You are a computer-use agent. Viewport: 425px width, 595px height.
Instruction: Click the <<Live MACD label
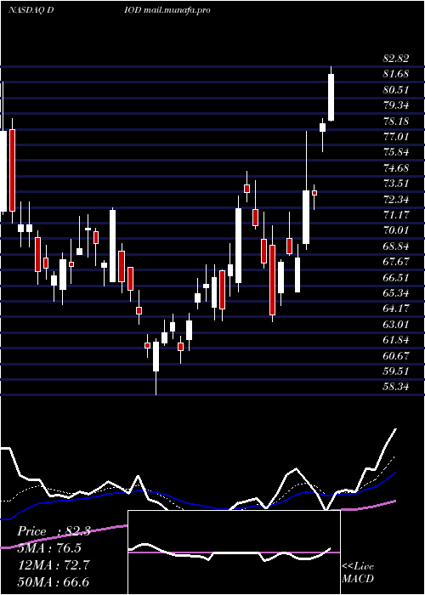358,573
